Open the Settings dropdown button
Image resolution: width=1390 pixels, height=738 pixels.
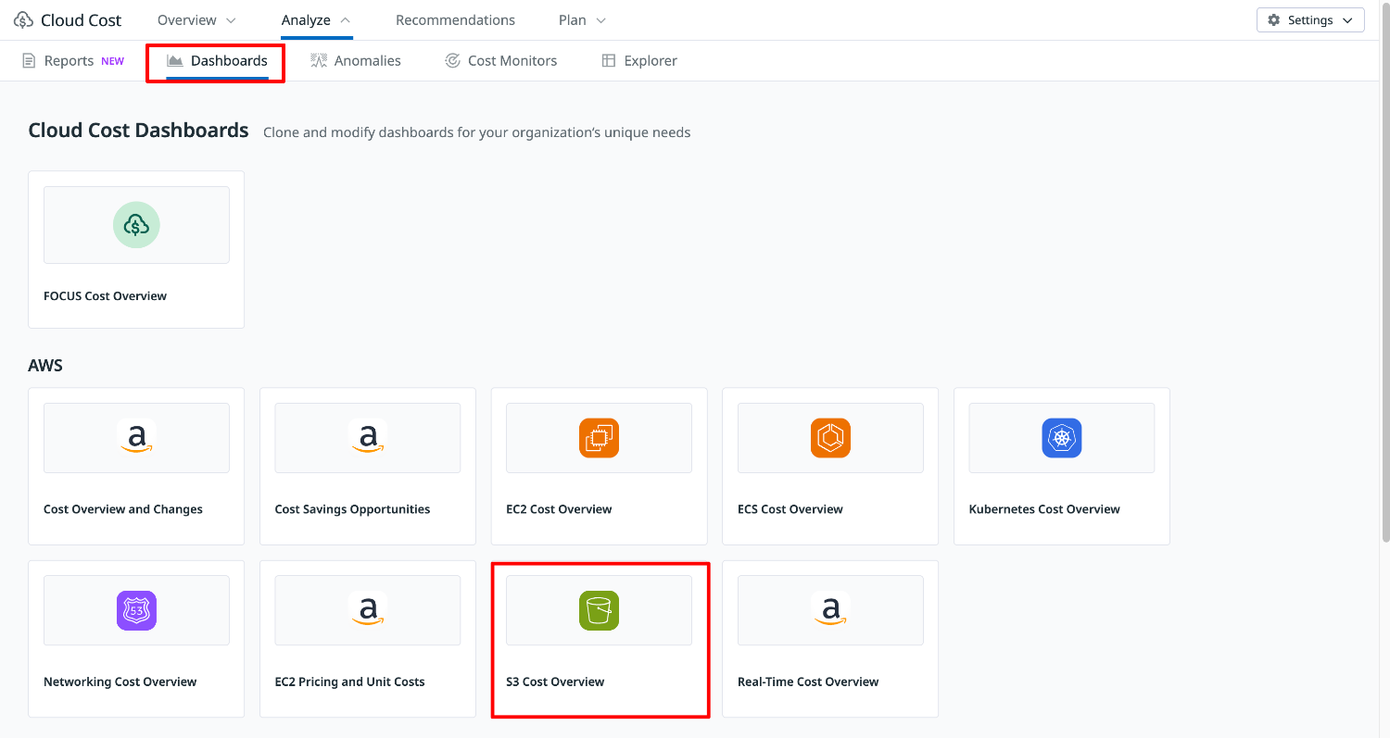(x=1309, y=20)
